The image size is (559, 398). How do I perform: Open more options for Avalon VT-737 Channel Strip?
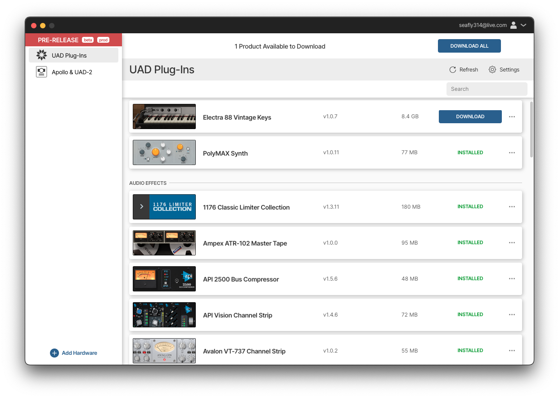(x=512, y=350)
